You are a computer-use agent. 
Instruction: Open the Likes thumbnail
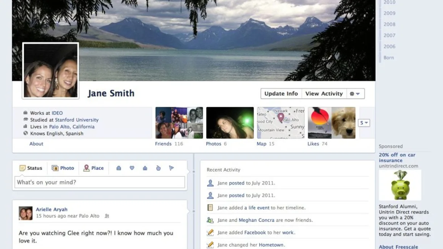pyautogui.click(x=332, y=123)
